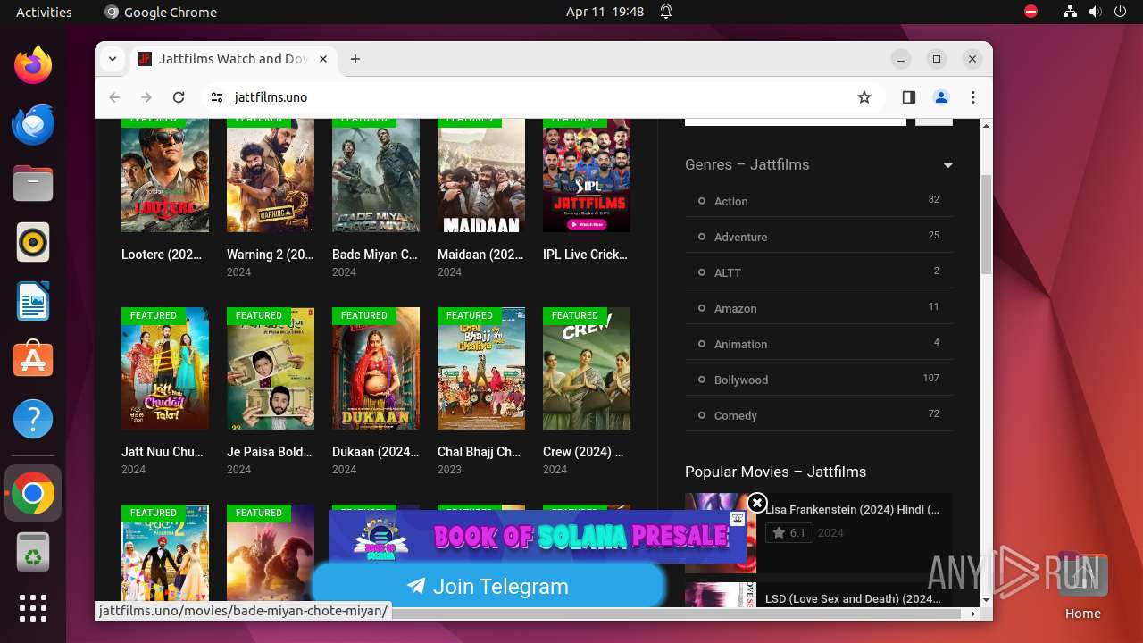The height and width of the screenshot is (643, 1143).
Task: Show Applications grid in the dock
Action: click(33, 608)
